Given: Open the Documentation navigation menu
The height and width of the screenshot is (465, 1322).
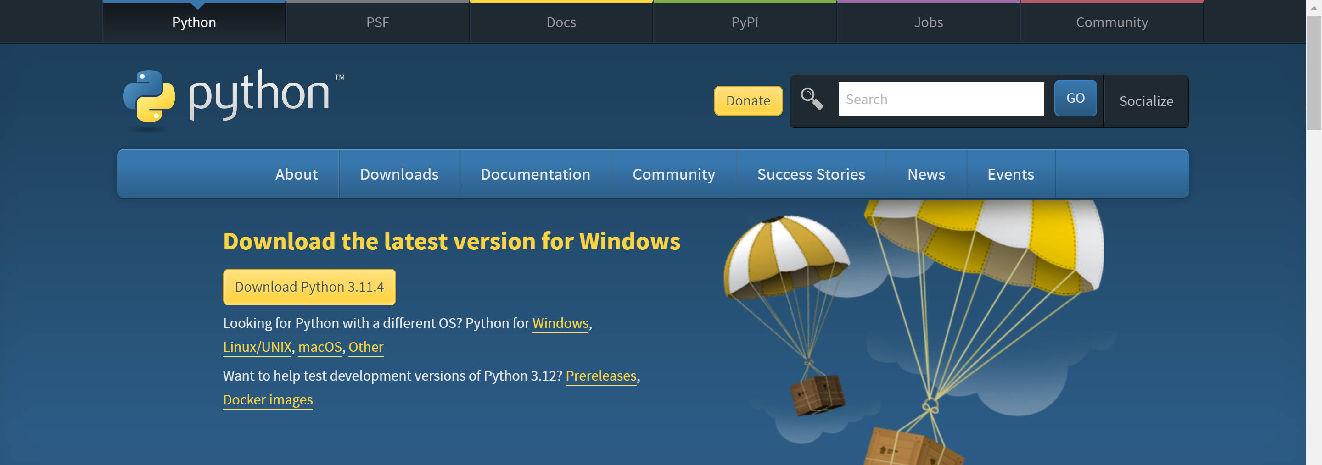Looking at the screenshot, I should click(535, 174).
